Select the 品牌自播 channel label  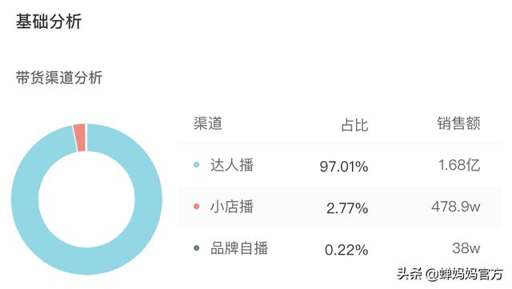coord(239,248)
